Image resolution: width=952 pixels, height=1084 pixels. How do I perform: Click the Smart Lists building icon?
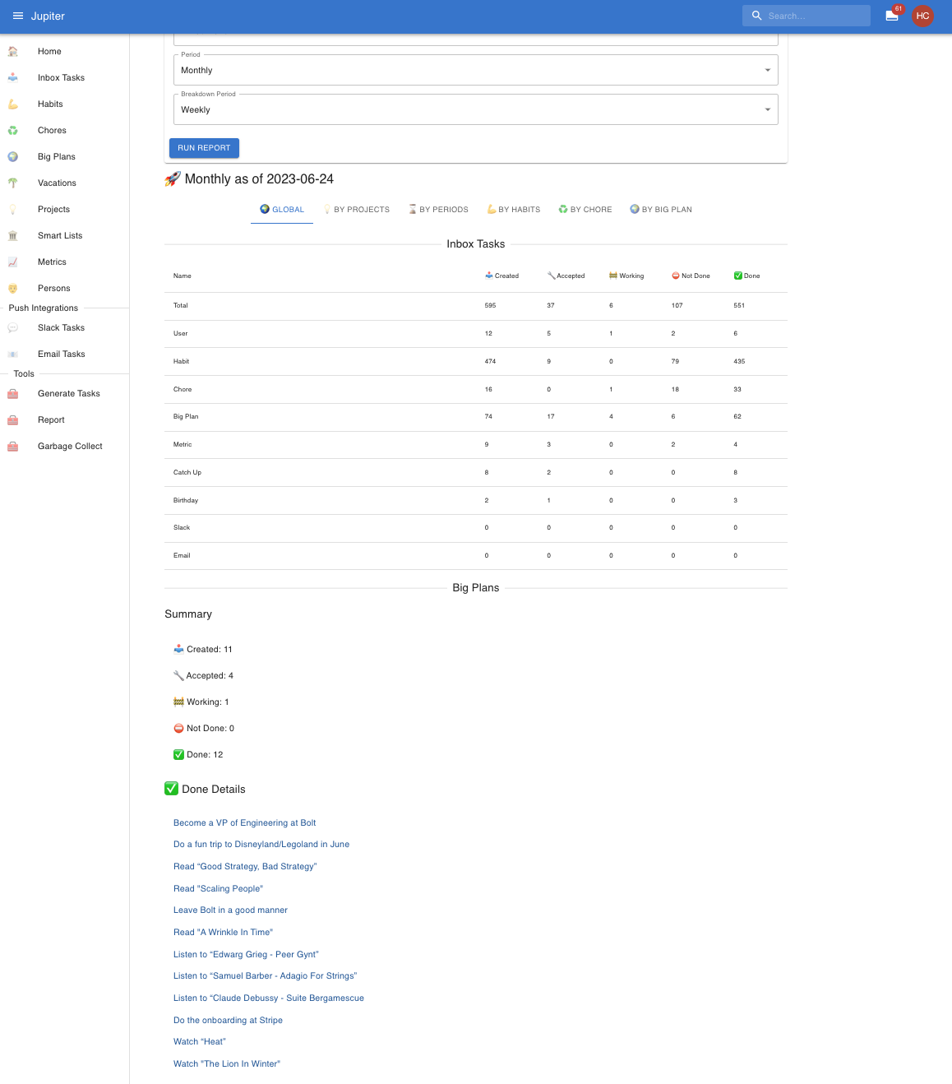(x=13, y=236)
